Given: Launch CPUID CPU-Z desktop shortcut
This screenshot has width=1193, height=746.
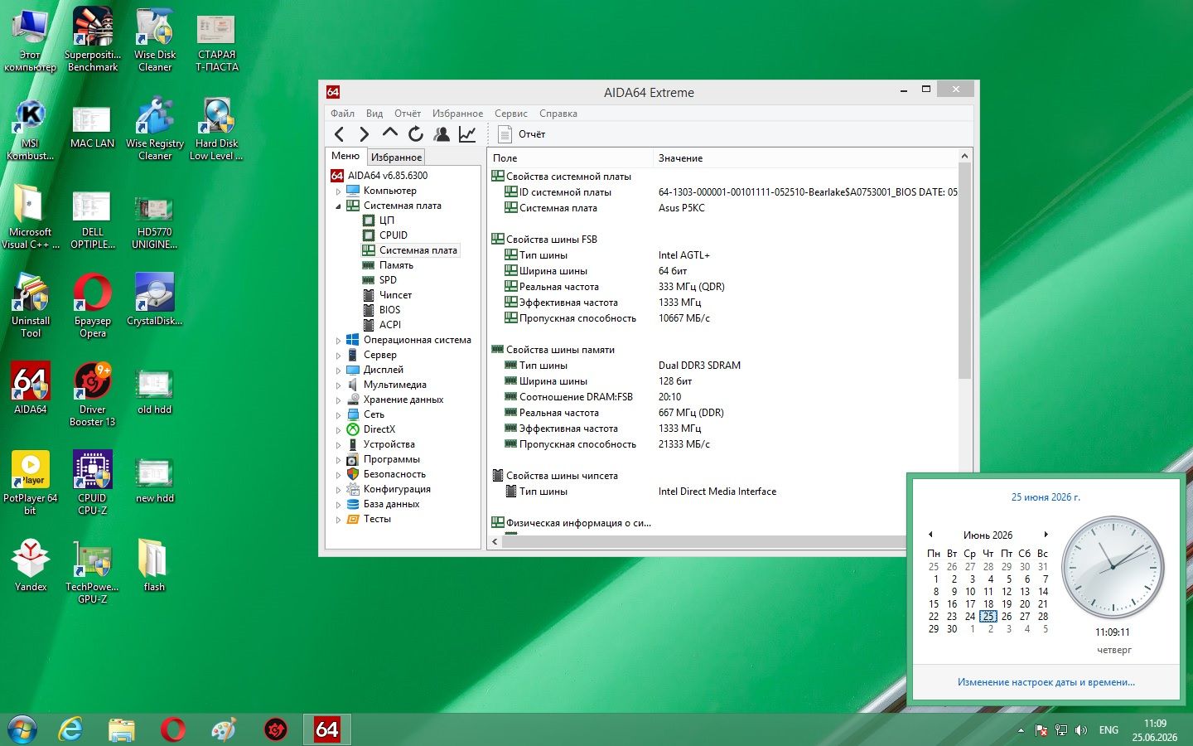Looking at the screenshot, I should pos(93,482).
